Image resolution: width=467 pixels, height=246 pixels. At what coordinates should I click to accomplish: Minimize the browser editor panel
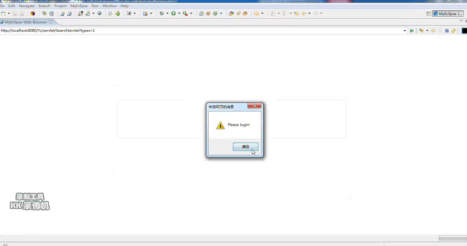point(461,20)
